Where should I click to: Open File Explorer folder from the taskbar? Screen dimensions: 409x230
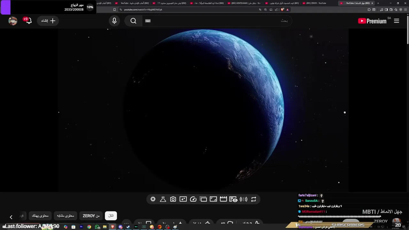[105, 227]
